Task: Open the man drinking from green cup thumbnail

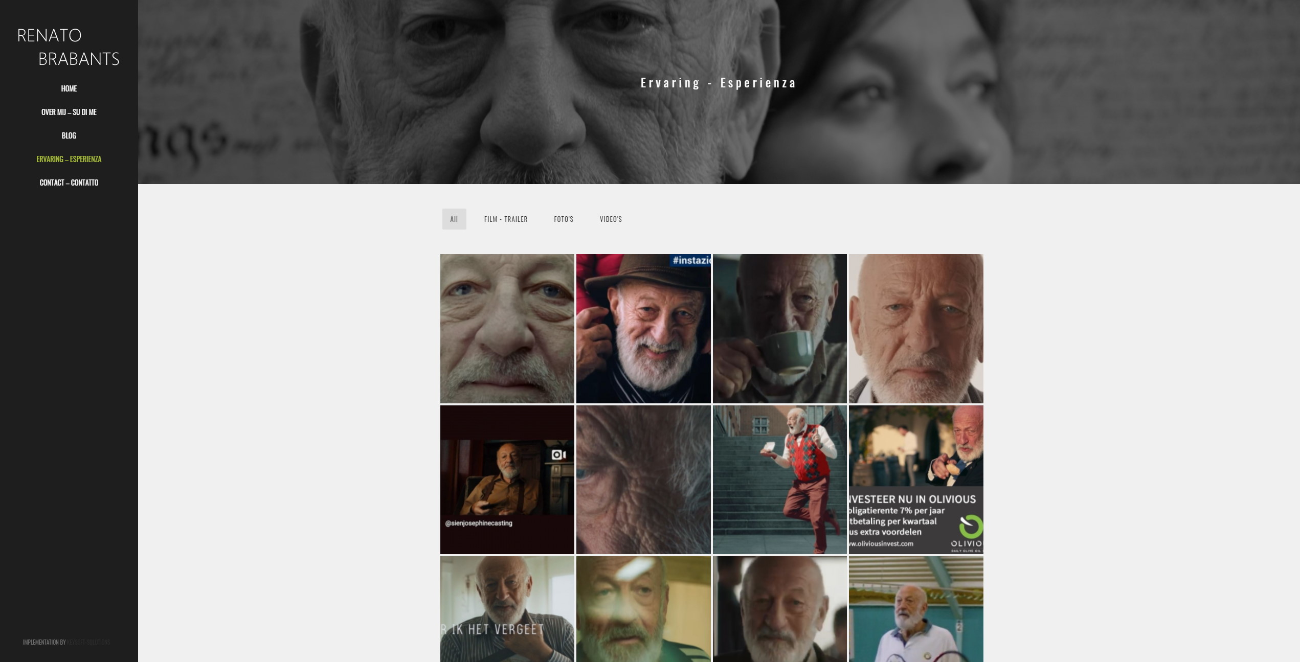Action: [780, 329]
